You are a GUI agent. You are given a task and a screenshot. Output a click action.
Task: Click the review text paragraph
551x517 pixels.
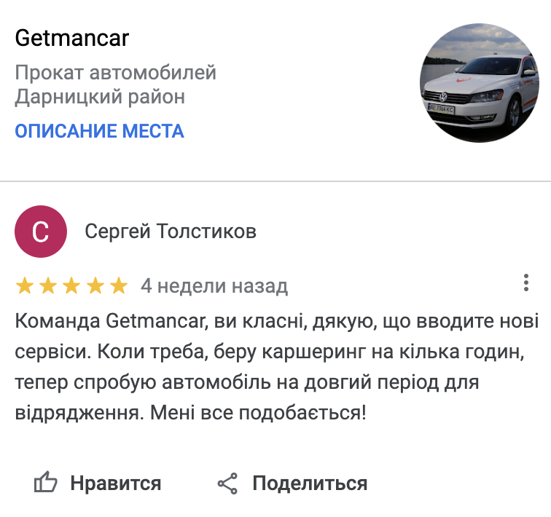(275, 367)
